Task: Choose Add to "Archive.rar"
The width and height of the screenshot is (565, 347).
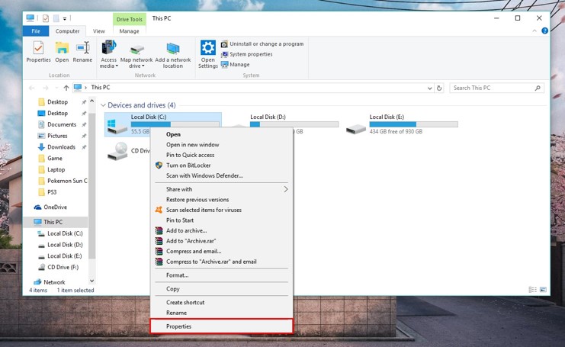Action: pos(221,241)
